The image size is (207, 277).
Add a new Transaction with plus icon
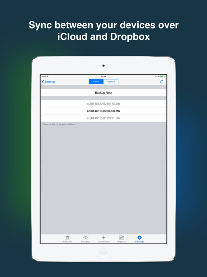coord(103,237)
